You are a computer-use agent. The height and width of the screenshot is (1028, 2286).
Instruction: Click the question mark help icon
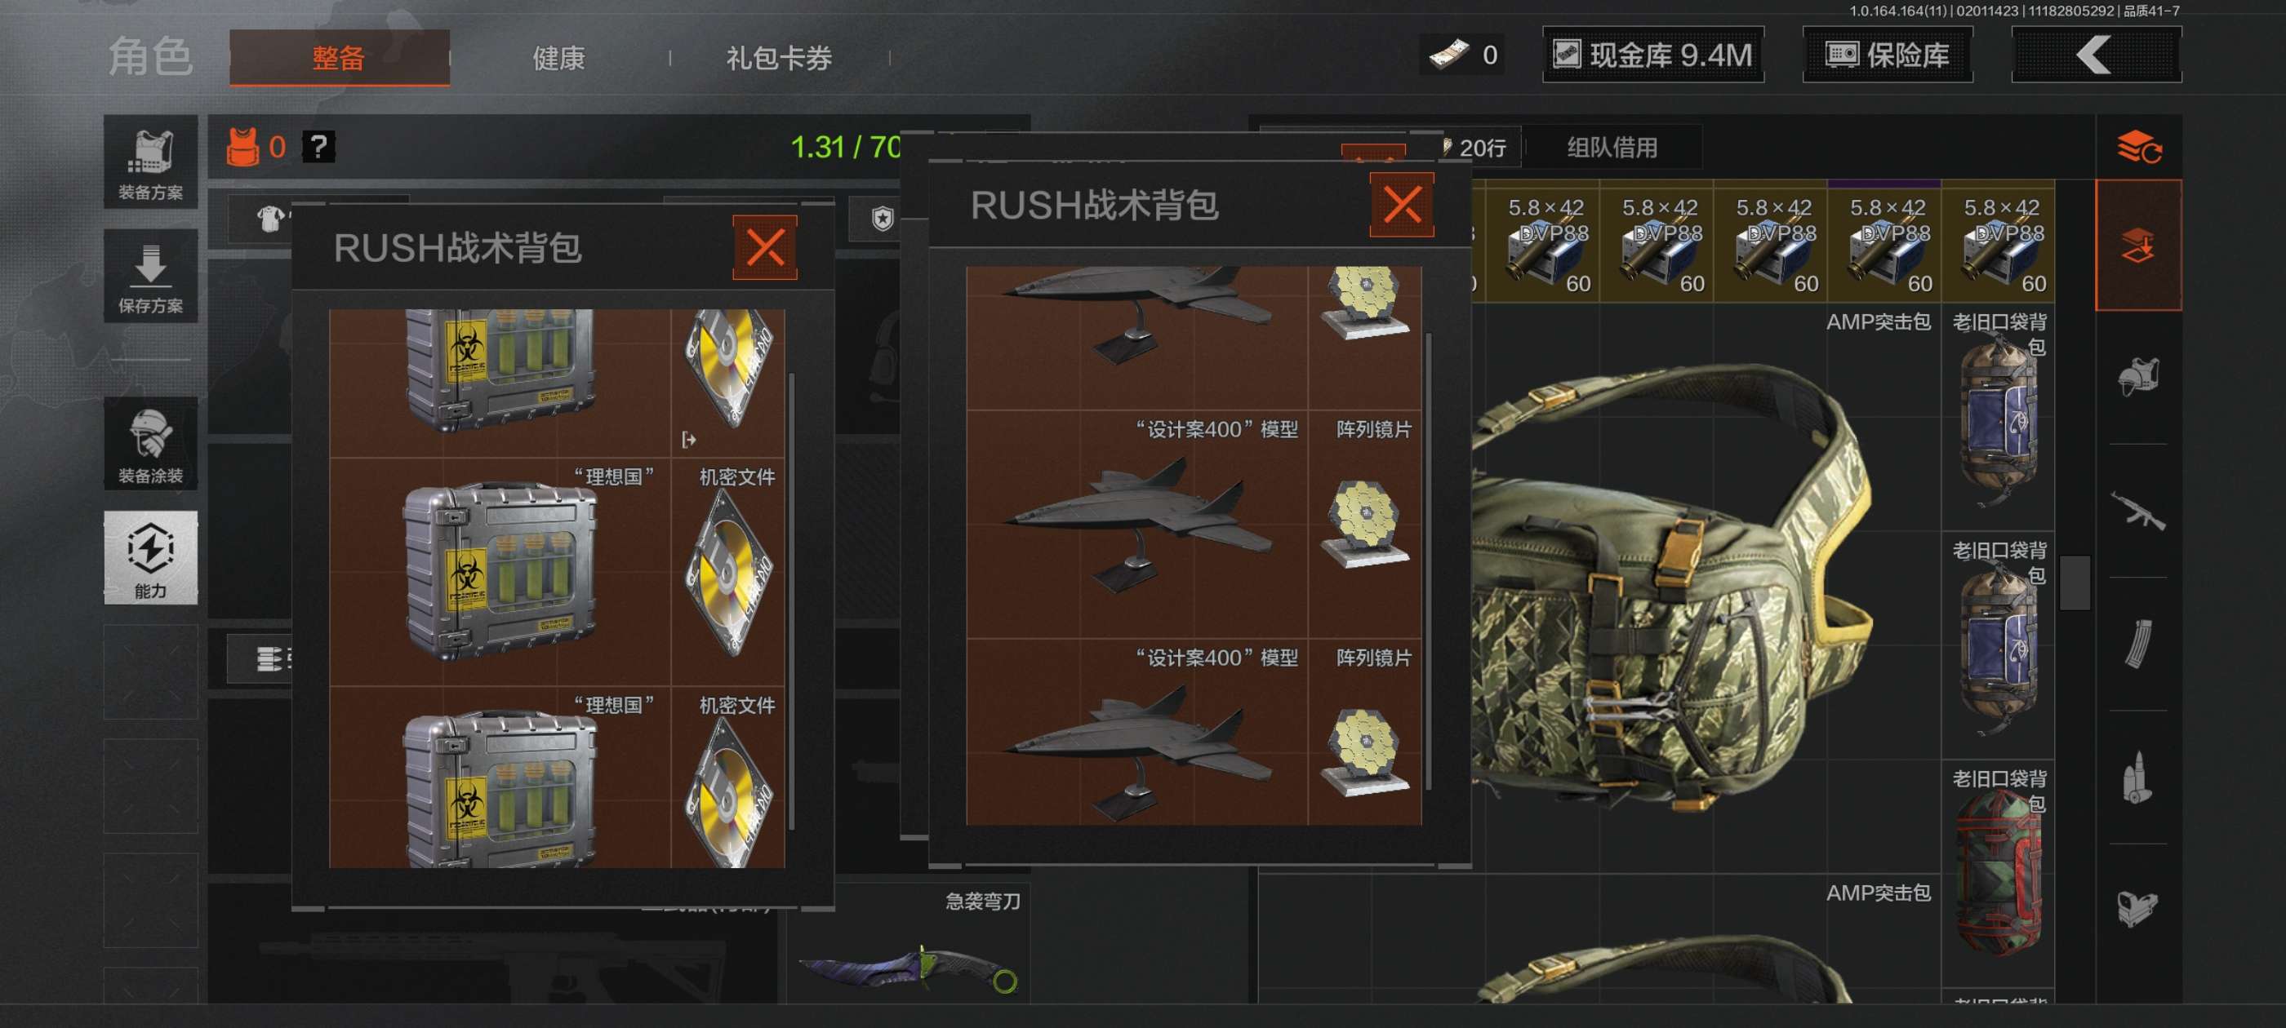(318, 146)
